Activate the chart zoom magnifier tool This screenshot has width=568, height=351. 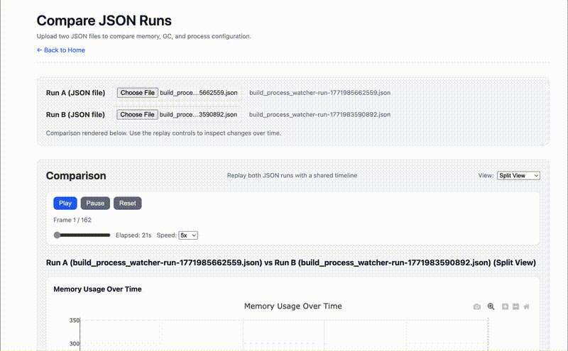tap(491, 306)
